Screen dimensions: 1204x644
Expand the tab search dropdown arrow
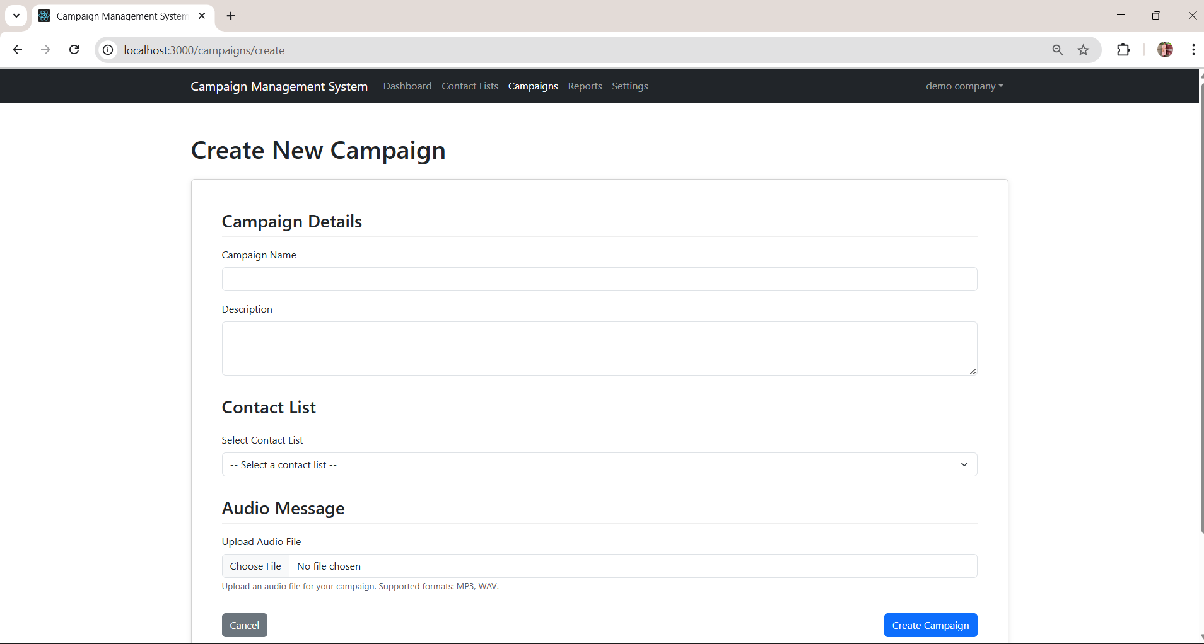[x=16, y=16]
